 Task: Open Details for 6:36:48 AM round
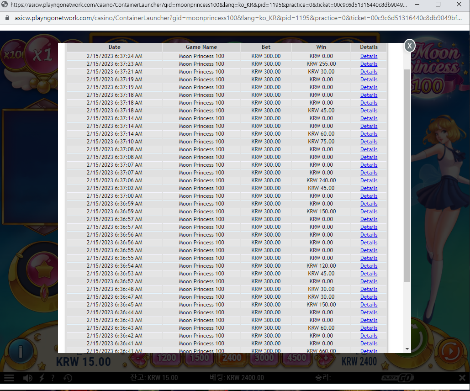[369, 289]
